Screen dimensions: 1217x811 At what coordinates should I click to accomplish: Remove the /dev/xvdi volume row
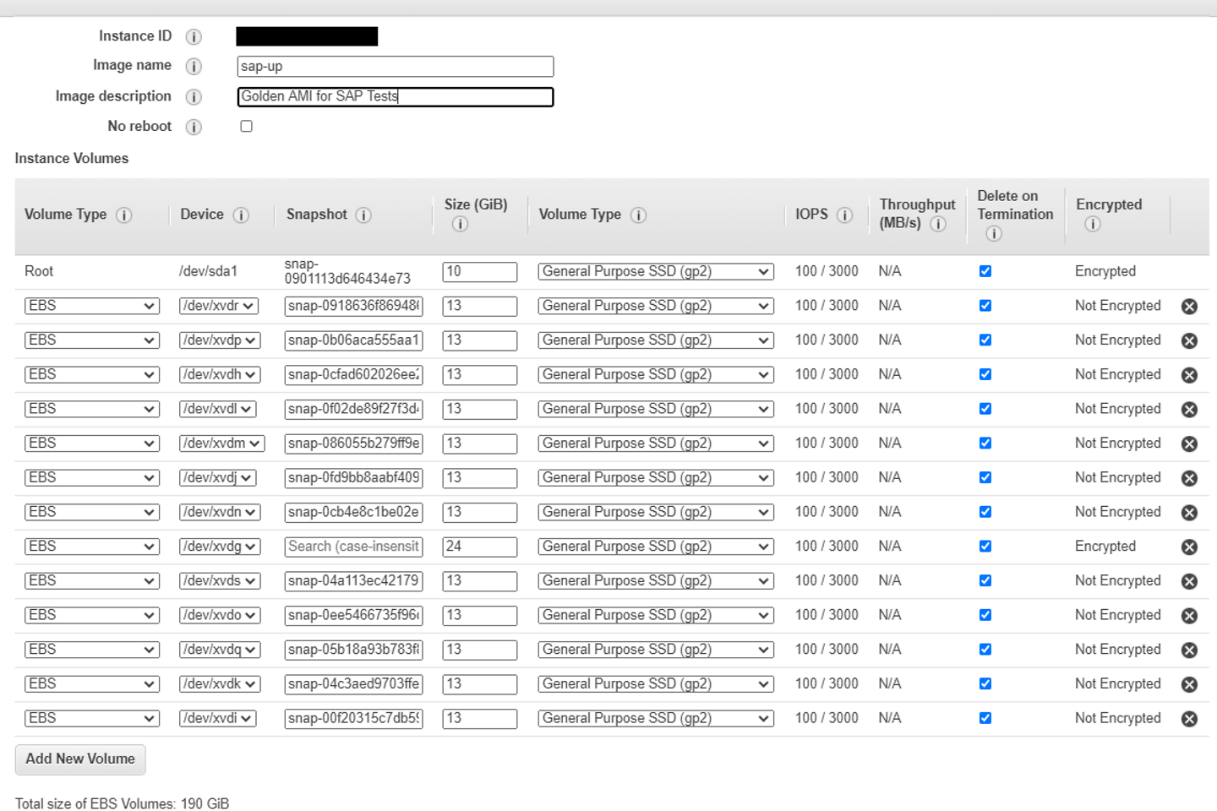pyautogui.click(x=1189, y=719)
